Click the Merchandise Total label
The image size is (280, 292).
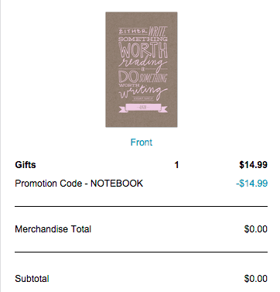coord(53,229)
